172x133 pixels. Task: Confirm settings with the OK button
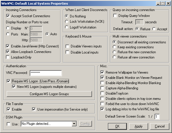[117, 126]
